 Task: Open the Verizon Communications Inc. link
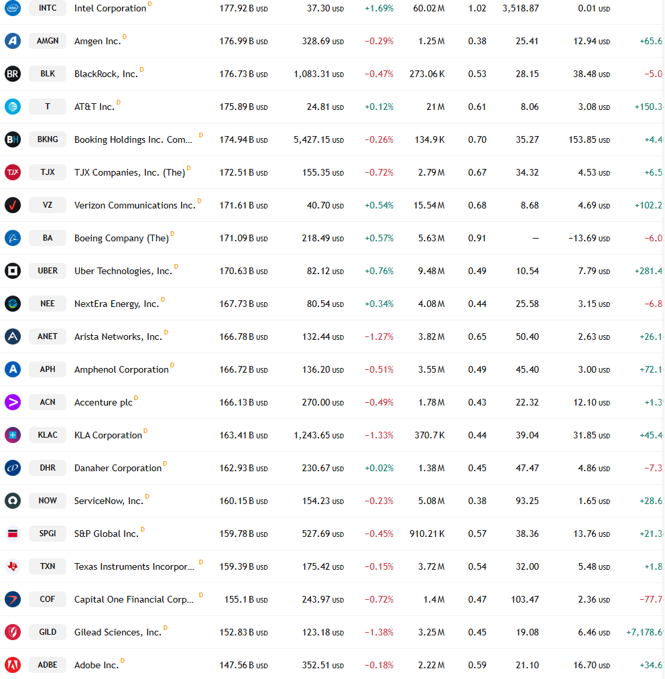tap(135, 205)
